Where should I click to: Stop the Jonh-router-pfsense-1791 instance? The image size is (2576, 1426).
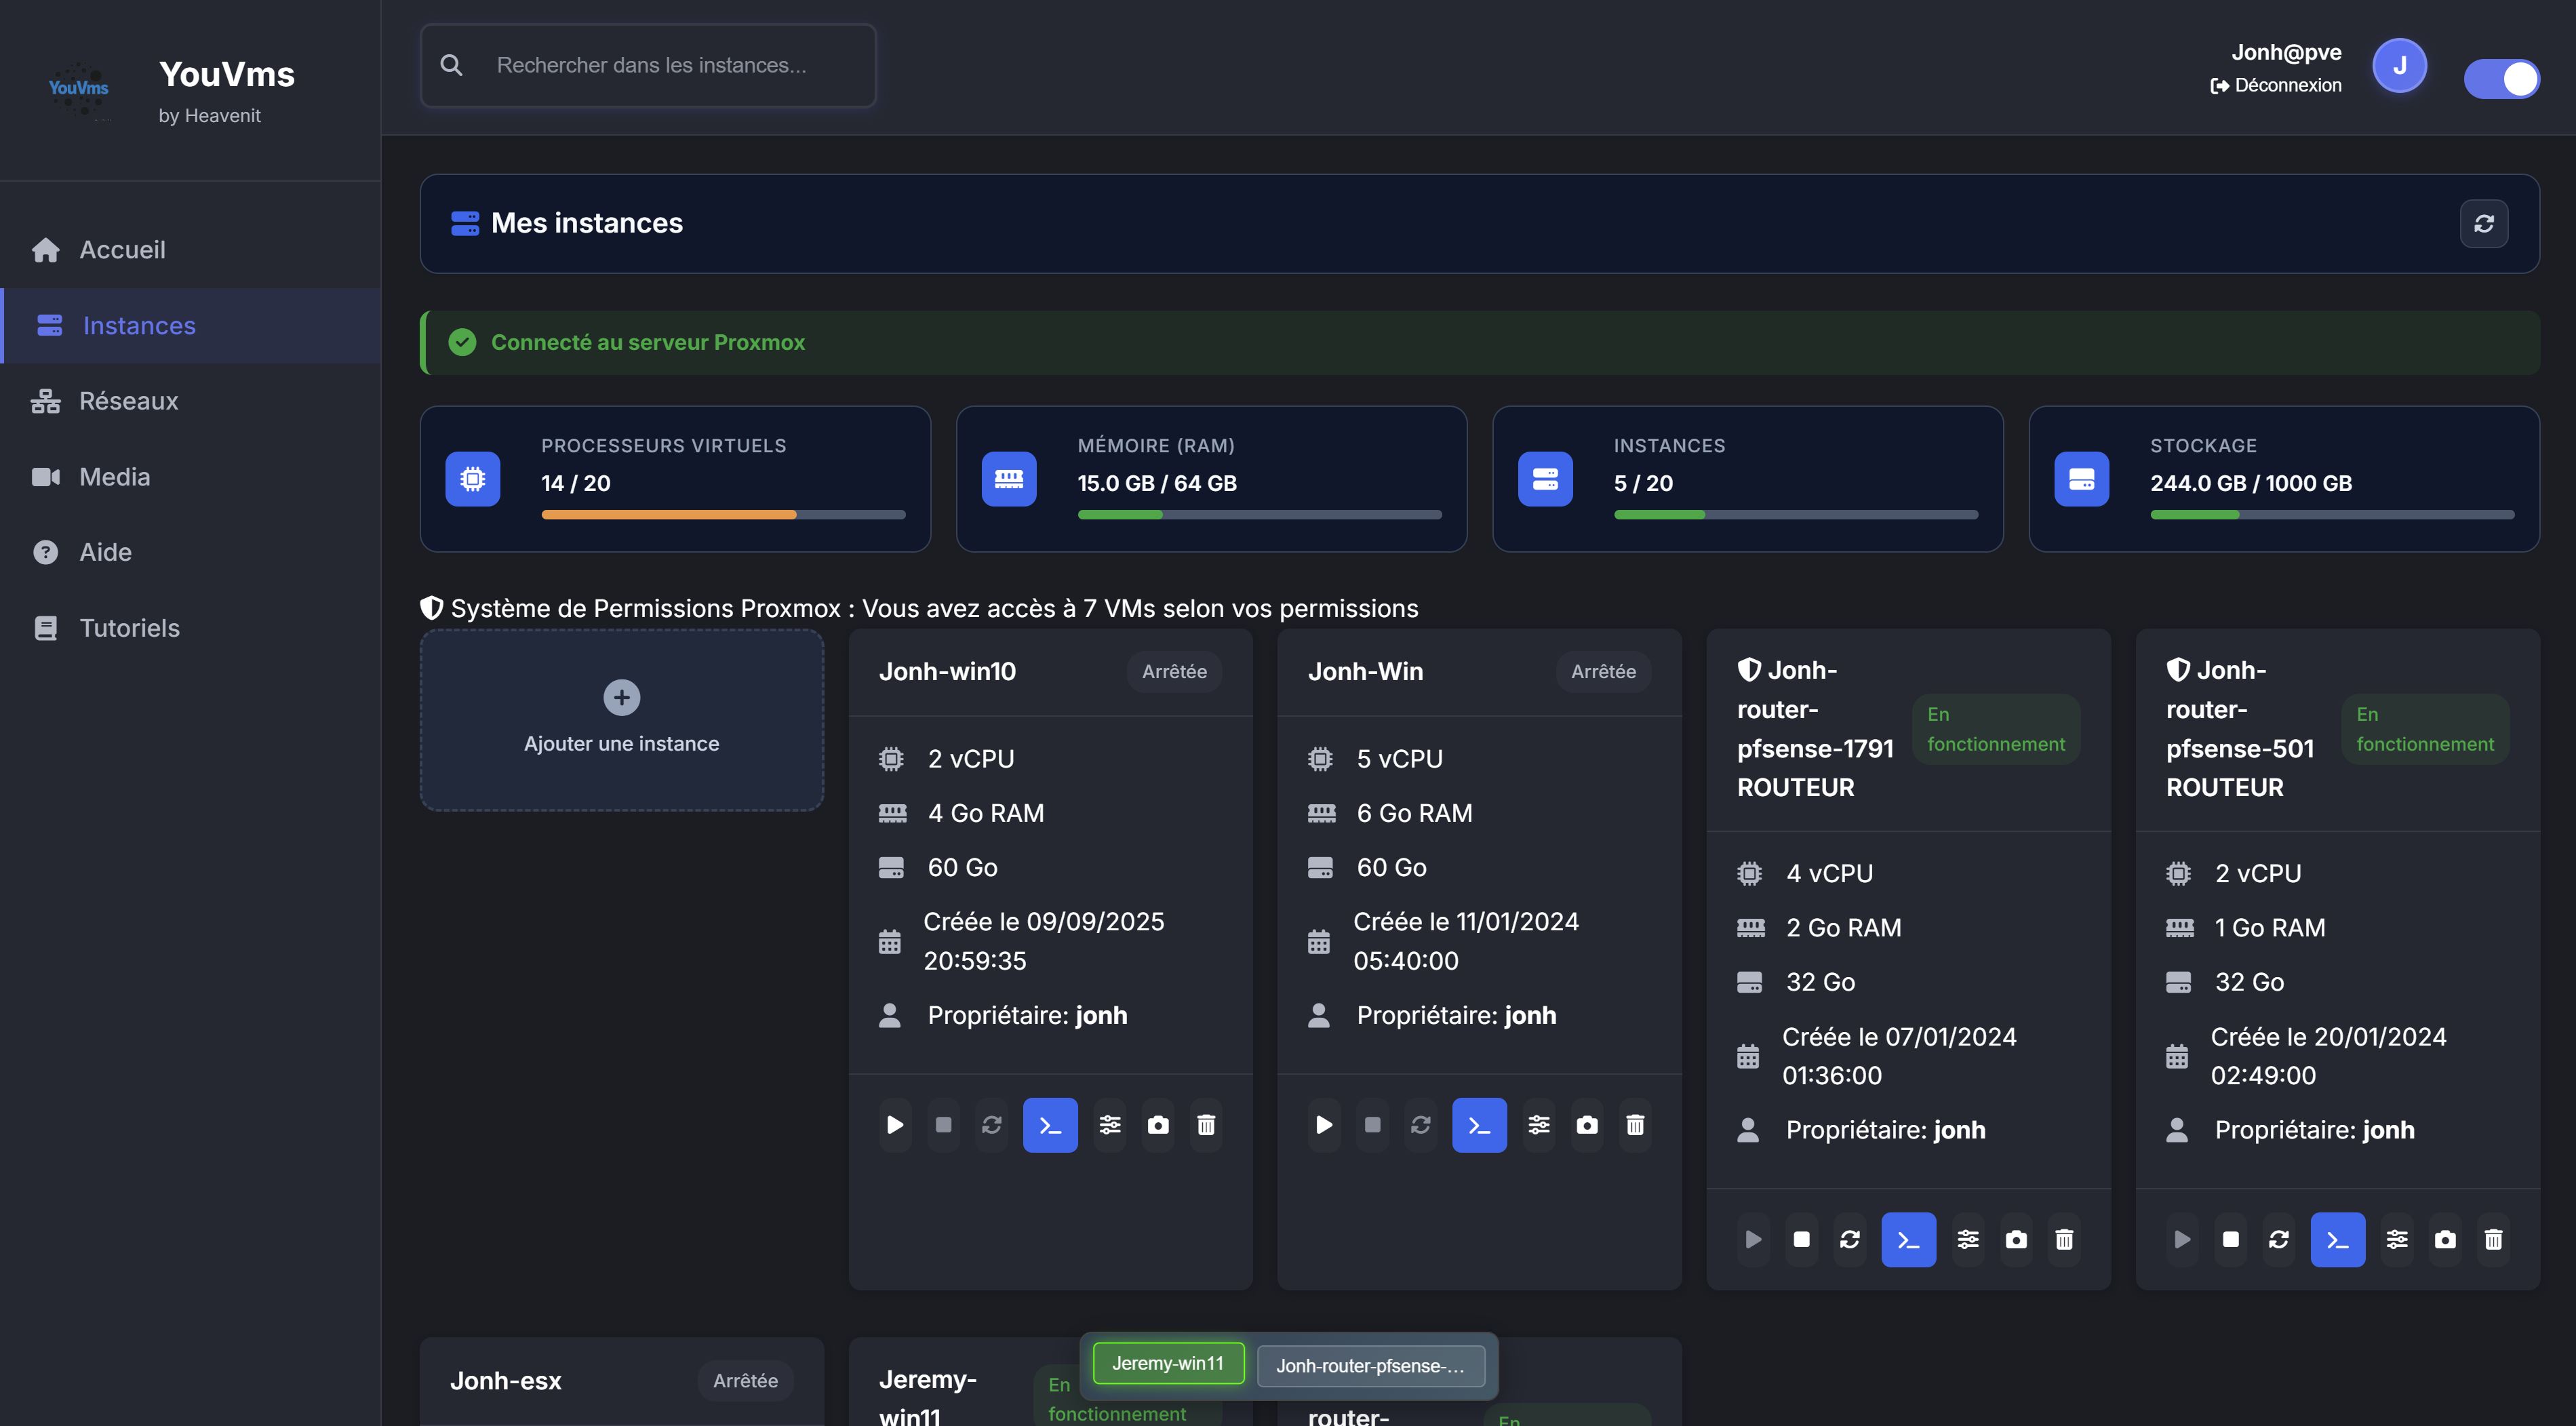coord(1801,1240)
